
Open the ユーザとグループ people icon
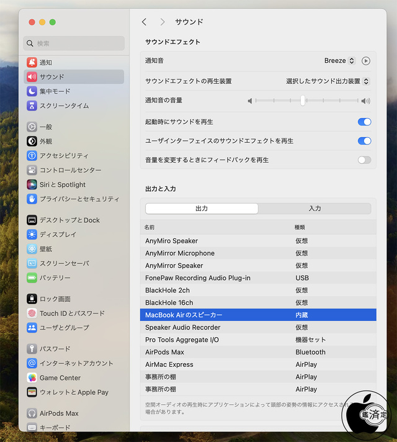[32, 328]
